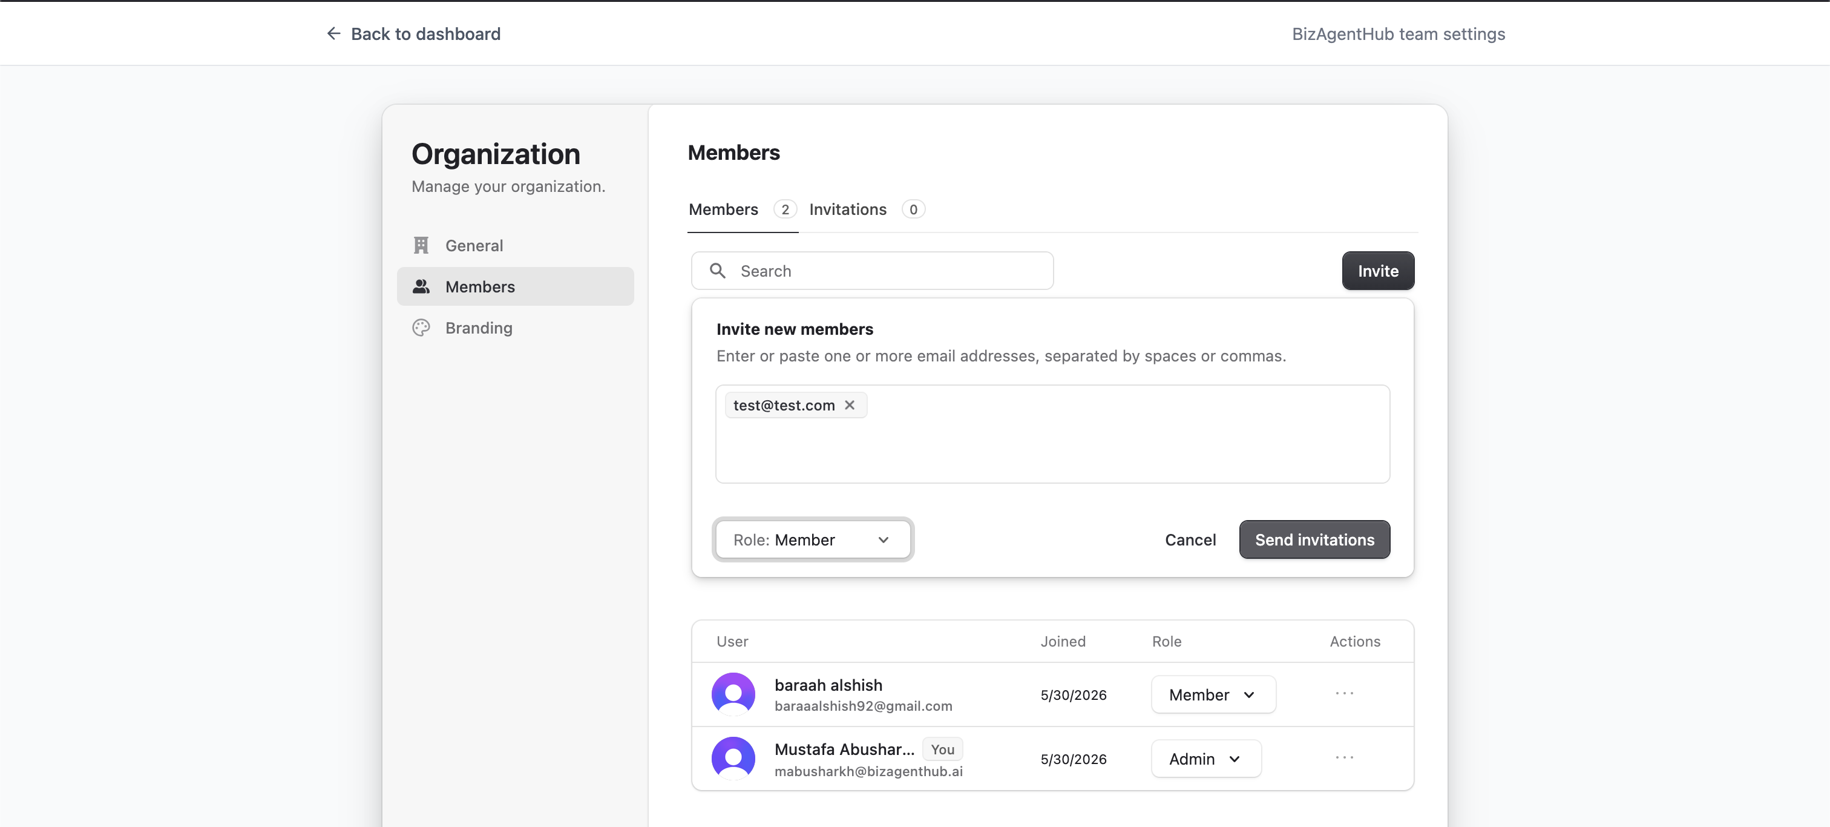Click Mustafa Abushar avatar
1830x827 pixels.
tap(733, 758)
